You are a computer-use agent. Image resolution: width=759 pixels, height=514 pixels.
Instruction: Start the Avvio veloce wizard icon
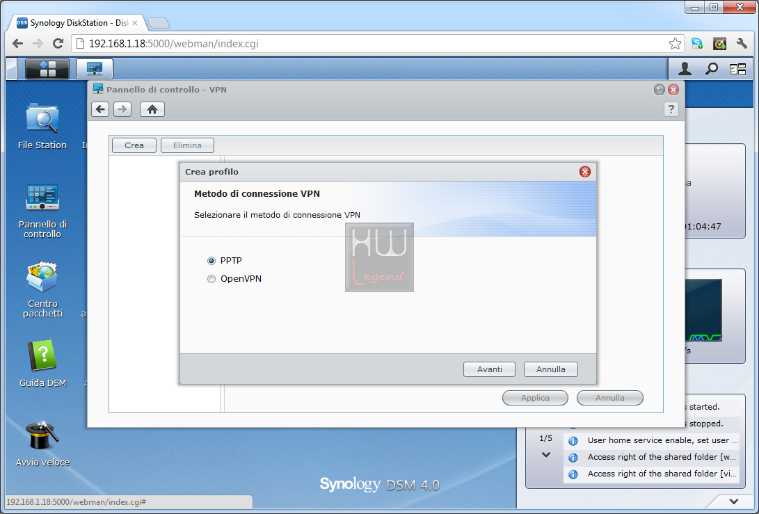(x=42, y=443)
